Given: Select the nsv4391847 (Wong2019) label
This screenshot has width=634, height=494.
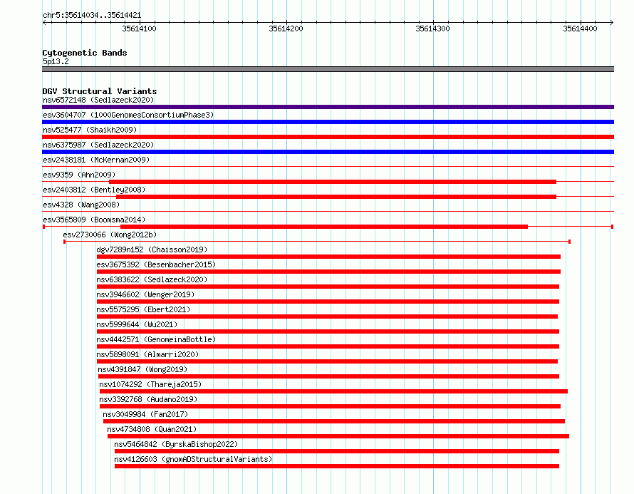Looking at the screenshot, I should (142, 369).
